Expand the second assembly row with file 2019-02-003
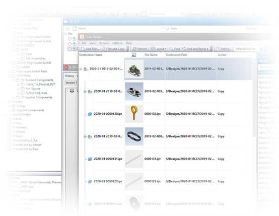The width and height of the screenshot is (279, 216). pos(85,92)
